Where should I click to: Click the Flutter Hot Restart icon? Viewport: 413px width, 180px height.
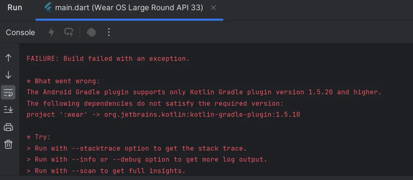69,32
